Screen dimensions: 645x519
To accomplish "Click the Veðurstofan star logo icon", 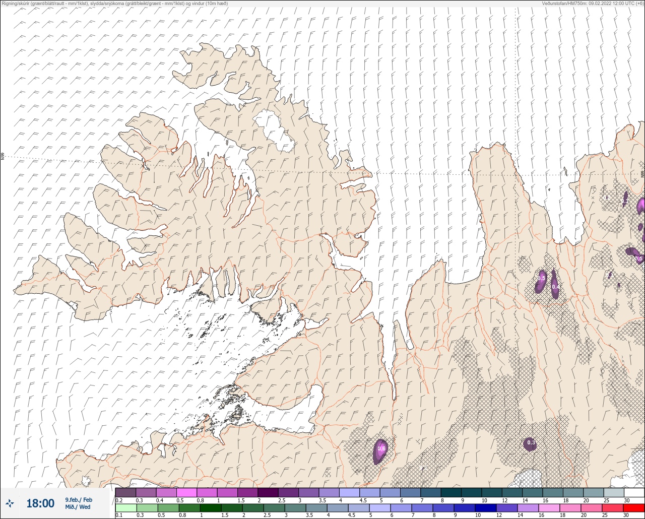I will 10,503.
